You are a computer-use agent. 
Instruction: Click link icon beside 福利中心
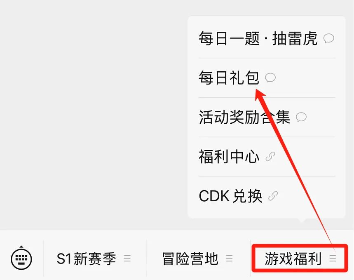coord(270,156)
